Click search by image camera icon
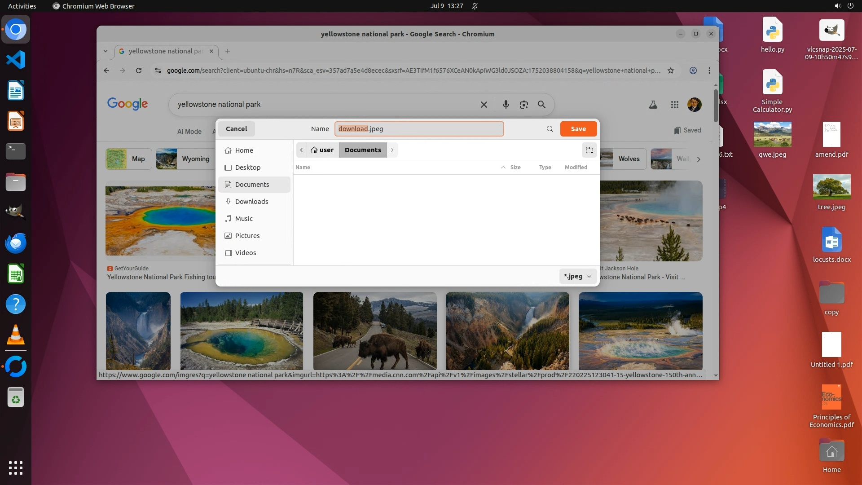Viewport: 862px width, 485px height. coord(523,105)
